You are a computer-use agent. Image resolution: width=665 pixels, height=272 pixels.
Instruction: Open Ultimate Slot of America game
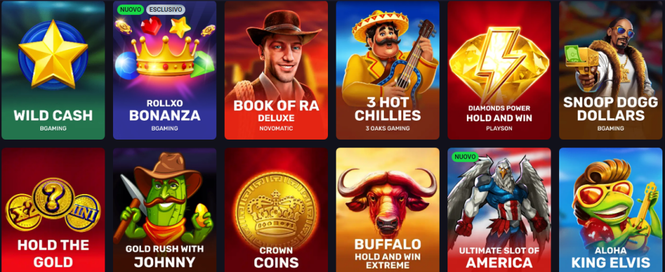499,210
